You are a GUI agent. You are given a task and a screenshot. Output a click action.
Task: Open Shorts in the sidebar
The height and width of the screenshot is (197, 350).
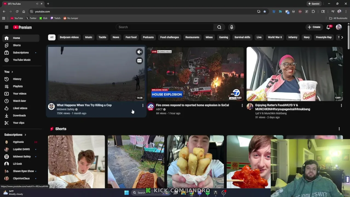point(21,45)
